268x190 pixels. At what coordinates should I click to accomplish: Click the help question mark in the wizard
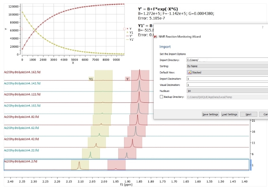pyautogui.click(x=262, y=27)
